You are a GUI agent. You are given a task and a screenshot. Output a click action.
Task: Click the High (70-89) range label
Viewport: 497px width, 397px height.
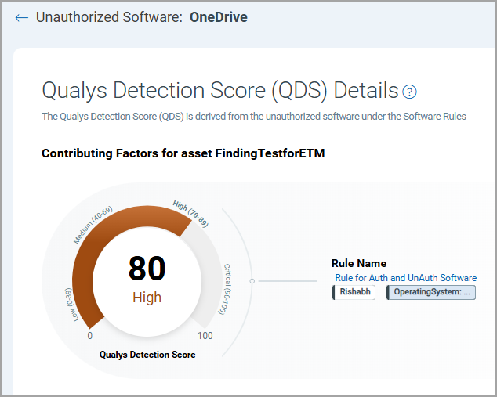click(190, 214)
